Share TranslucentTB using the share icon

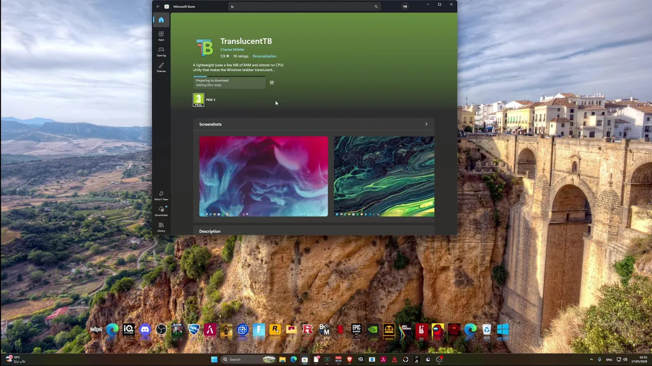[271, 82]
